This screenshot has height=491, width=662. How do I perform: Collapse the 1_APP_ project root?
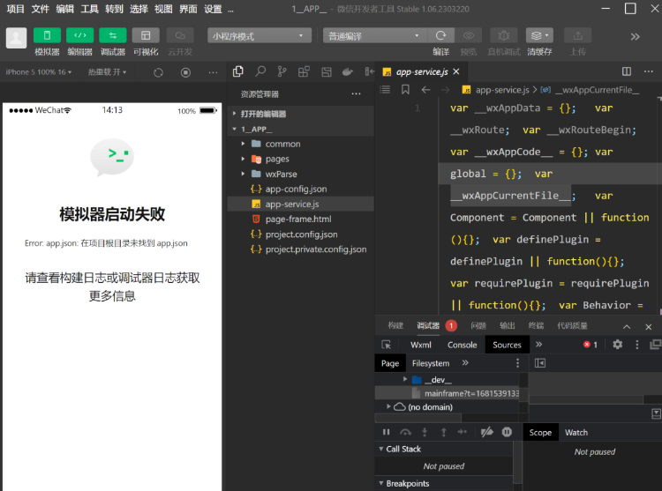(x=301, y=129)
